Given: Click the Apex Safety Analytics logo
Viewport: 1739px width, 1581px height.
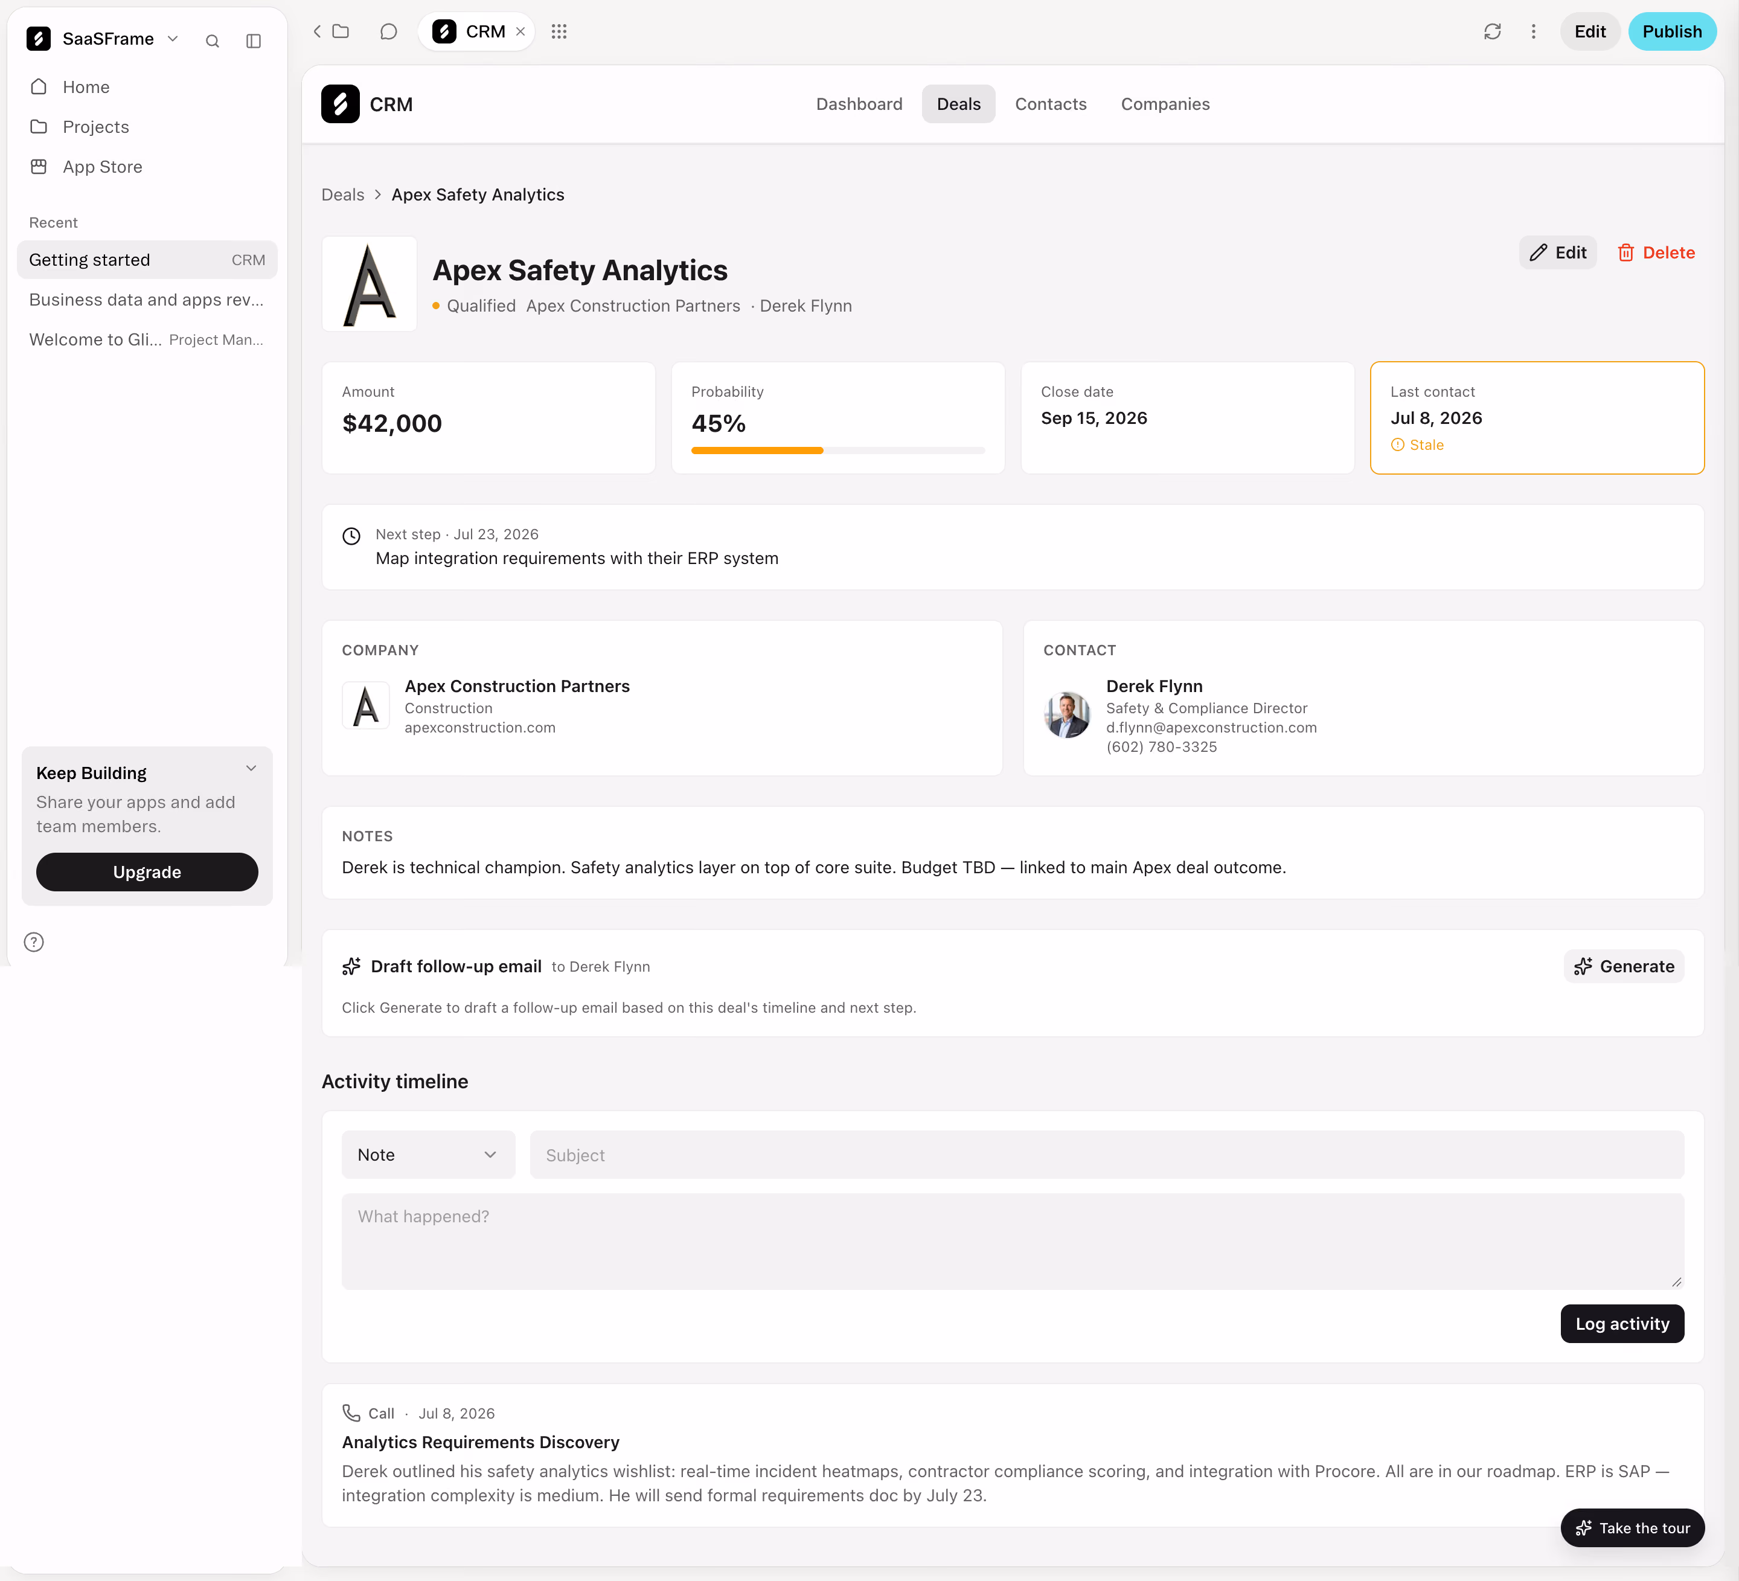Looking at the screenshot, I should 369,284.
